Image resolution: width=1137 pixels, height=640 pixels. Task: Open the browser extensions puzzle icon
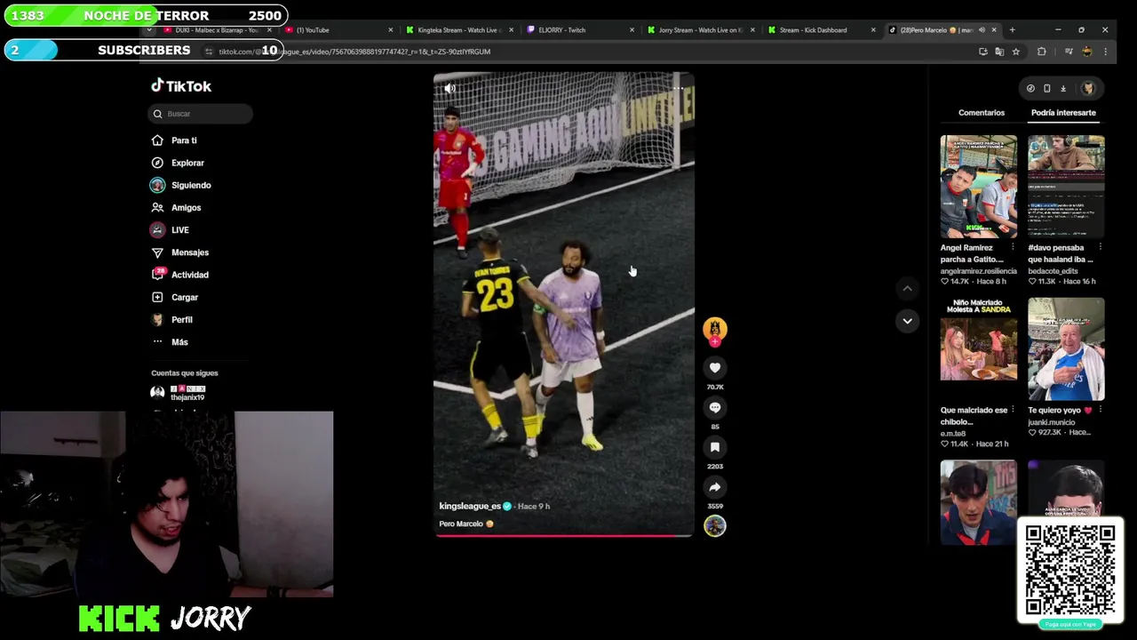[1042, 52]
